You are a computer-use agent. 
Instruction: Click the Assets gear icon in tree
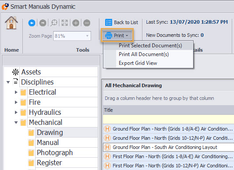[15, 72]
